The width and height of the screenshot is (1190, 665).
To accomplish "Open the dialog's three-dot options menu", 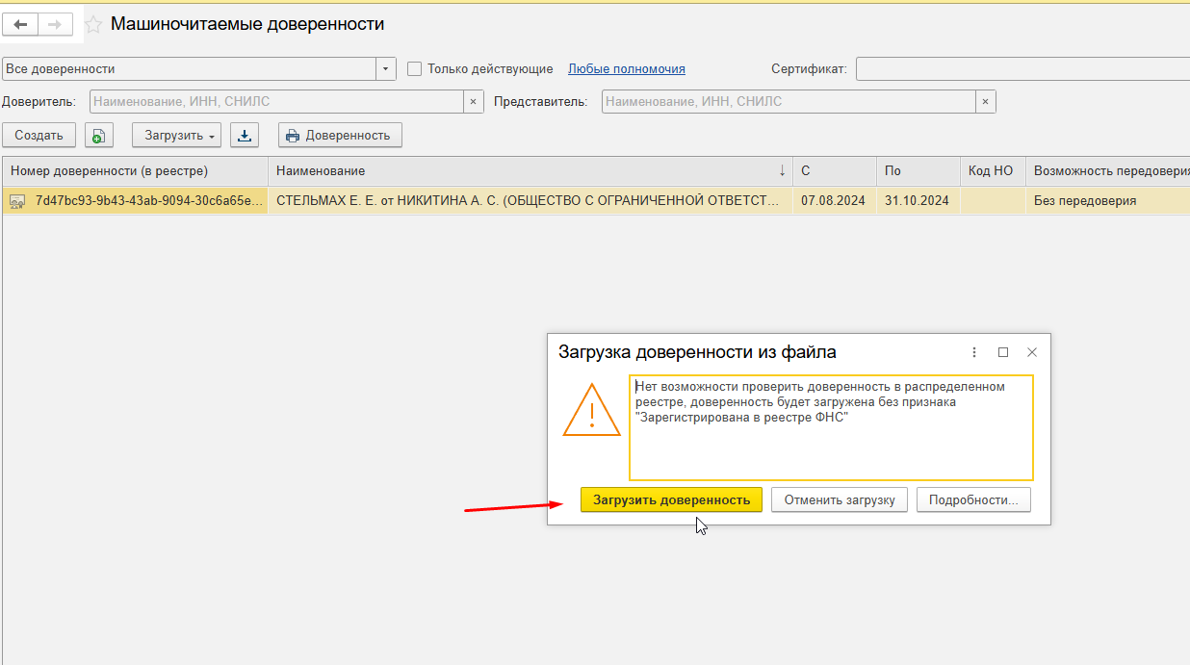I will 974,352.
